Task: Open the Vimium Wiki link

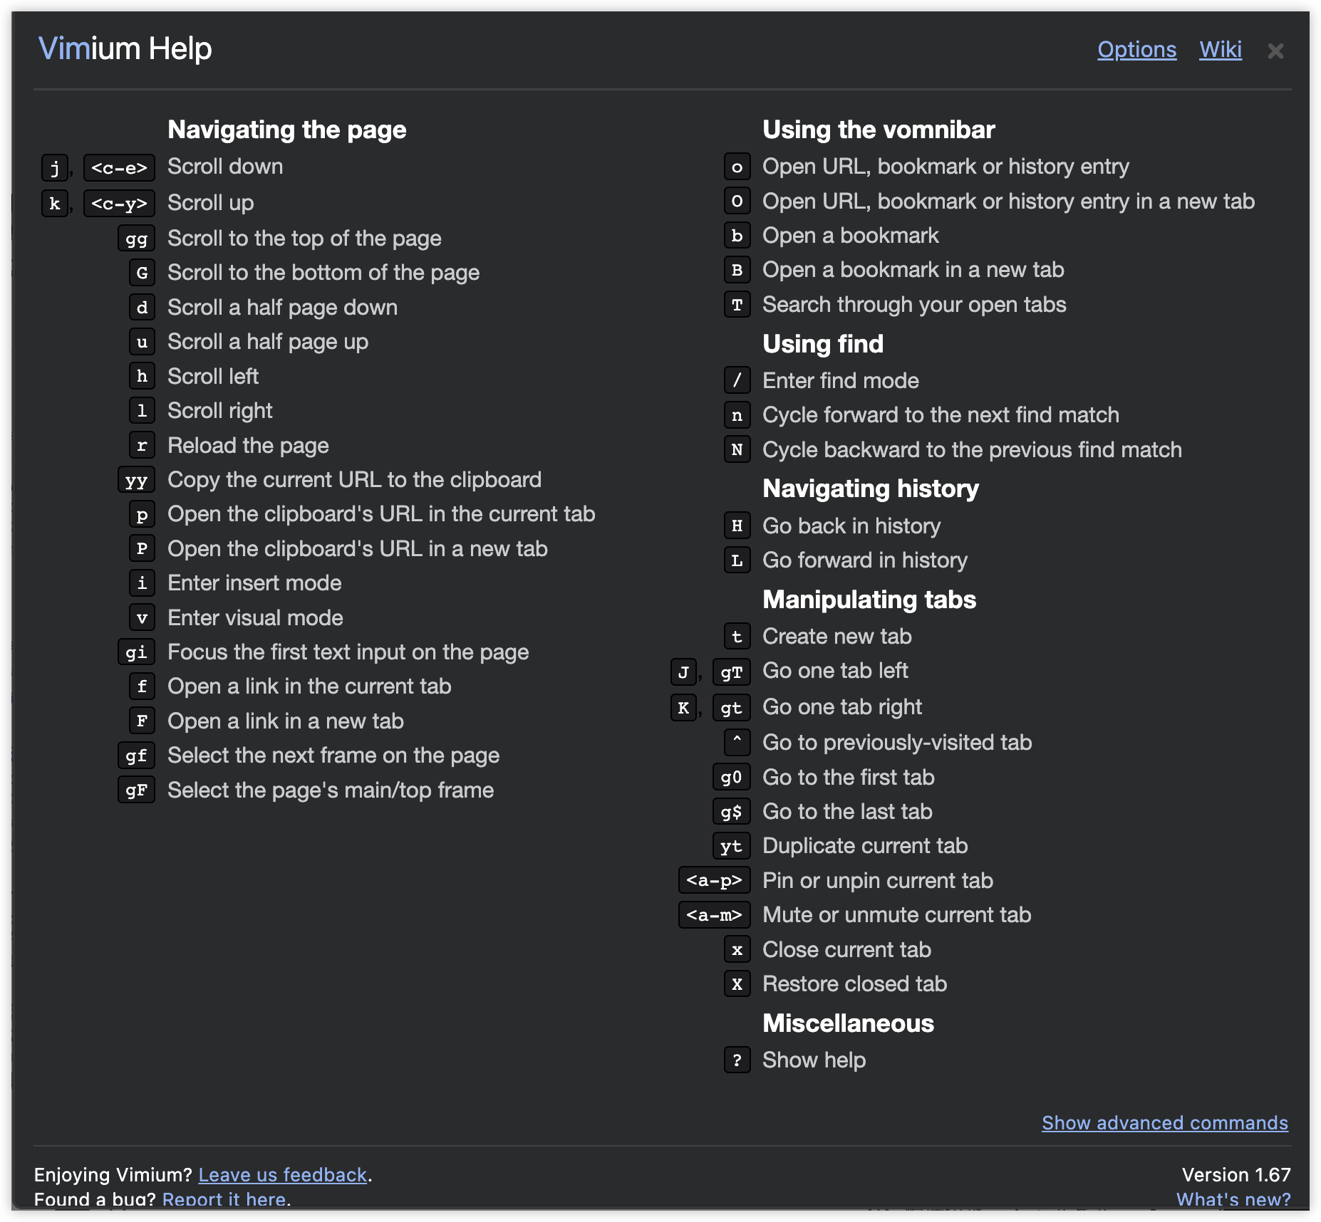Action: coord(1220,50)
